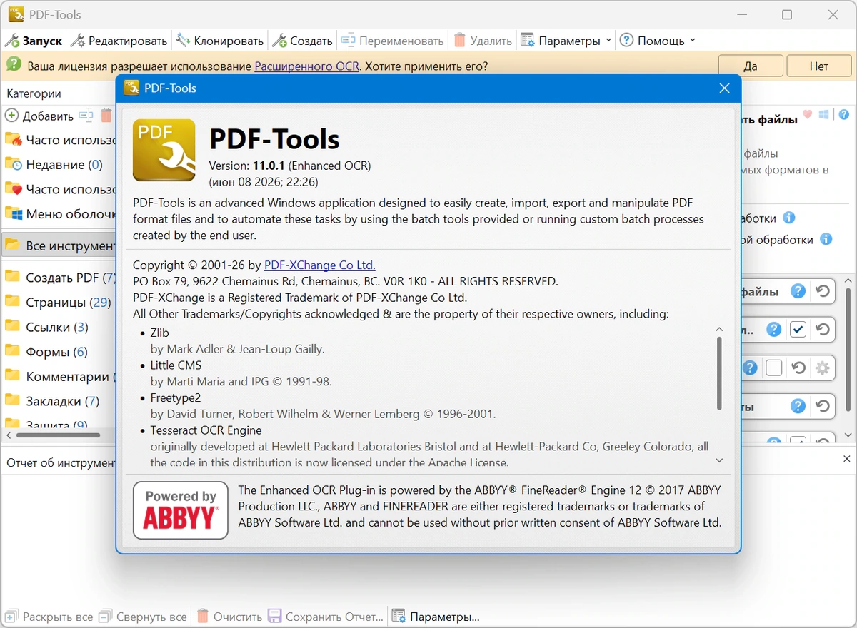Image resolution: width=857 pixels, height=628 pixels.
Task: Click the credits list scroll down arrow
Action: coord(719,461)
